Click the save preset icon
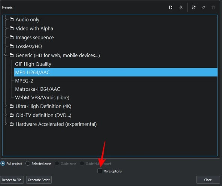This screenshot has width=222, height=186. [x=194, y=7]
